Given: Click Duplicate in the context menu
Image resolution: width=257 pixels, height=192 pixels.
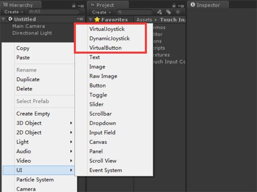Looking at the screenshot, I should pyautogui.click(x=28, y=79).
